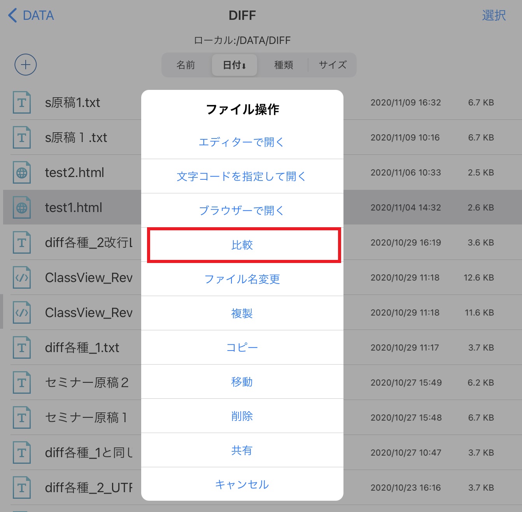
Task: Click the text icon beside セミナー原稿１
Action: pos(22,417)
